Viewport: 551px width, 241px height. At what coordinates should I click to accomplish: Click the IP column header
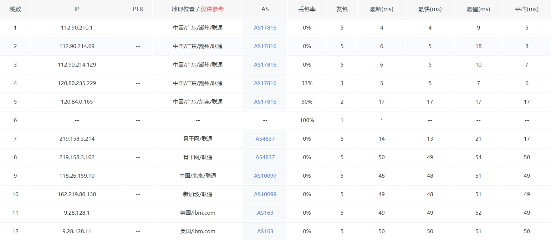click(77, 9)
